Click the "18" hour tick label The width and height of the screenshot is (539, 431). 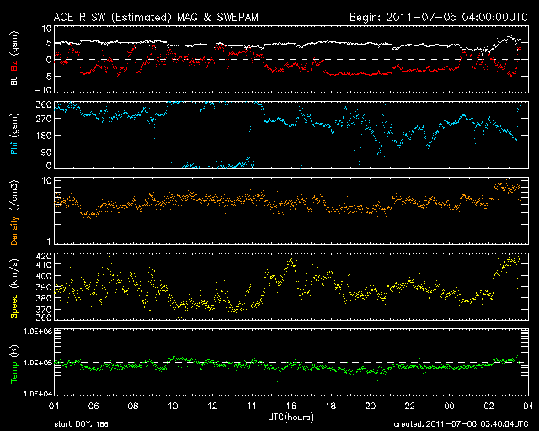[331, 407]
